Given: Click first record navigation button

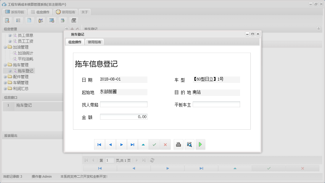Looking at the screenshot, I should point(99,144).
